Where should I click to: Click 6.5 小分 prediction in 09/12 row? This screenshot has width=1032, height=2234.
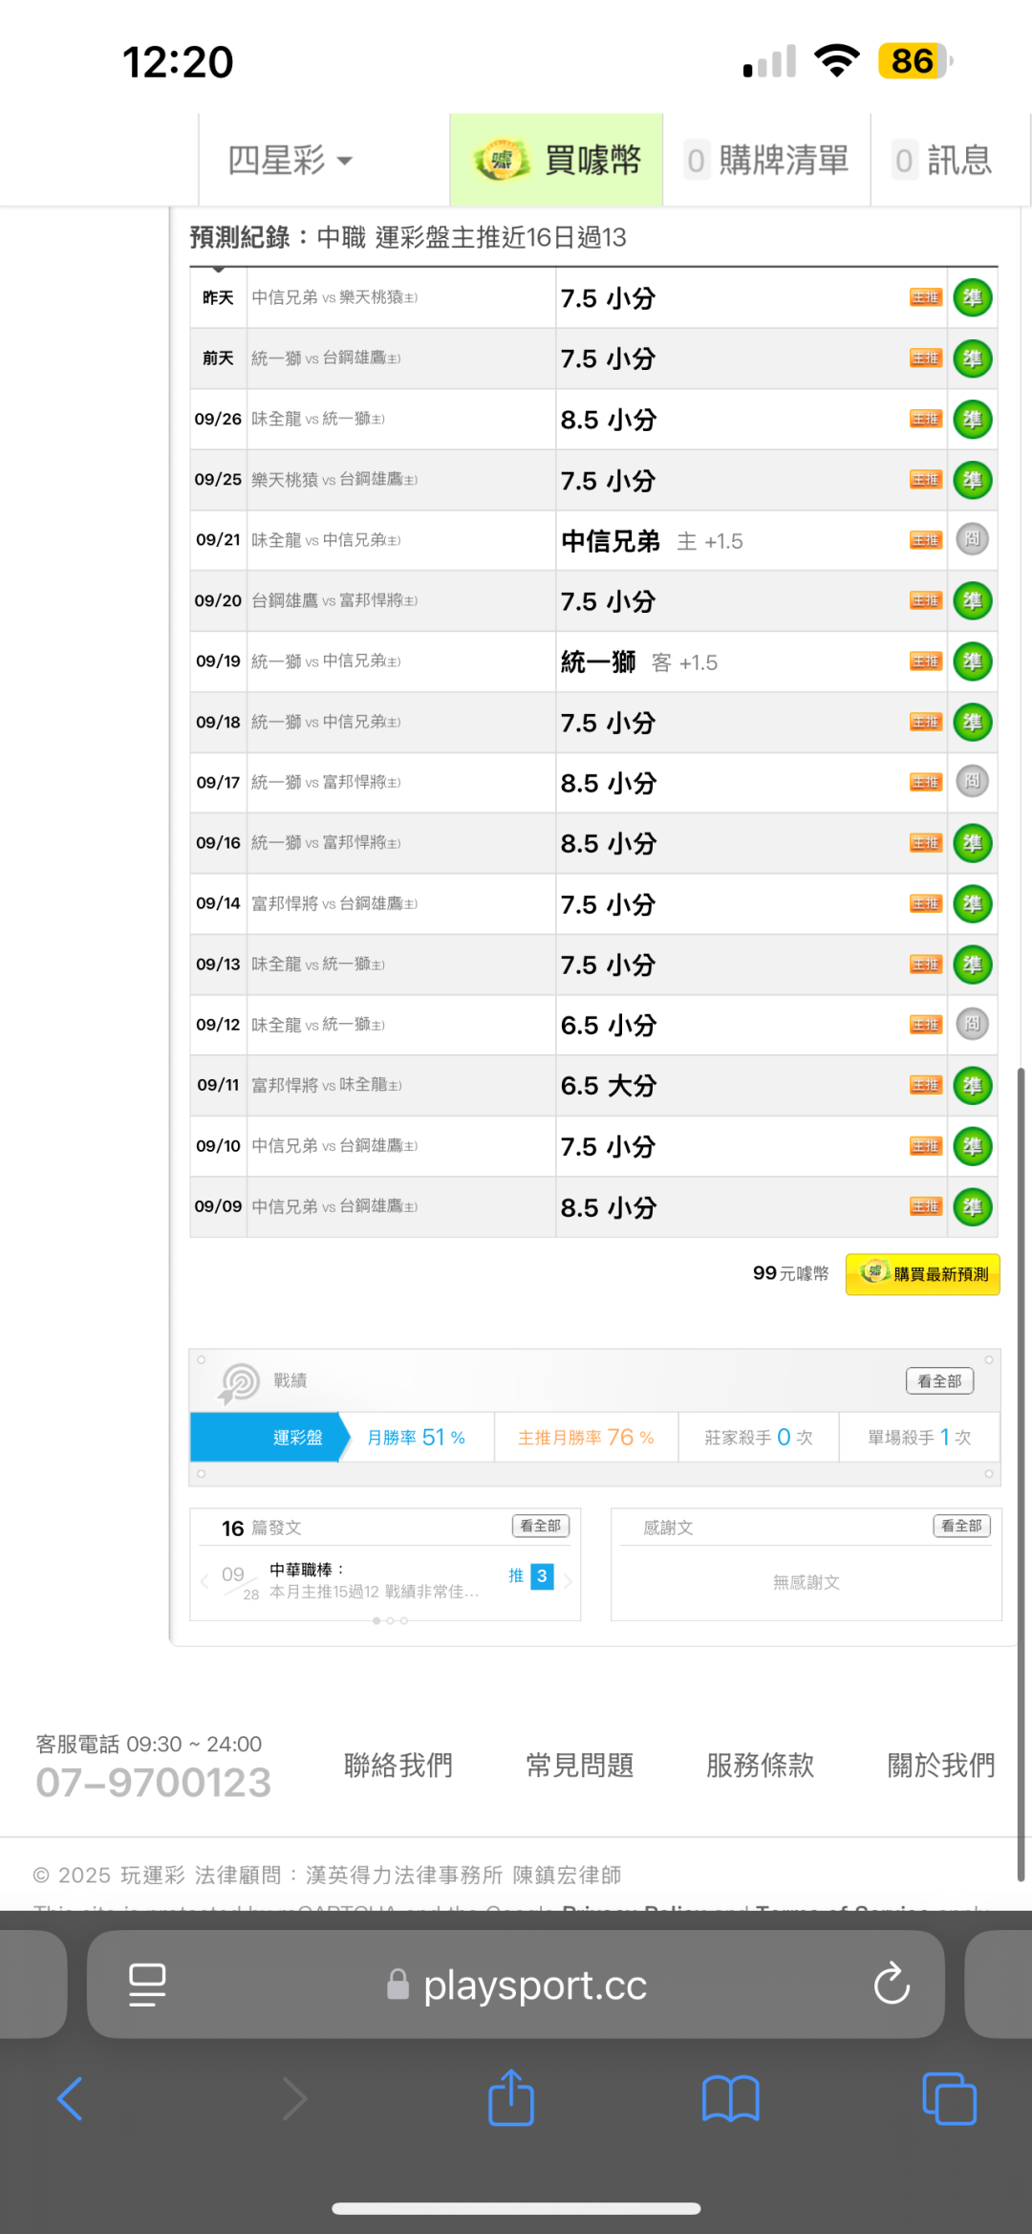pyautogui.click(x=609, y=1025)
